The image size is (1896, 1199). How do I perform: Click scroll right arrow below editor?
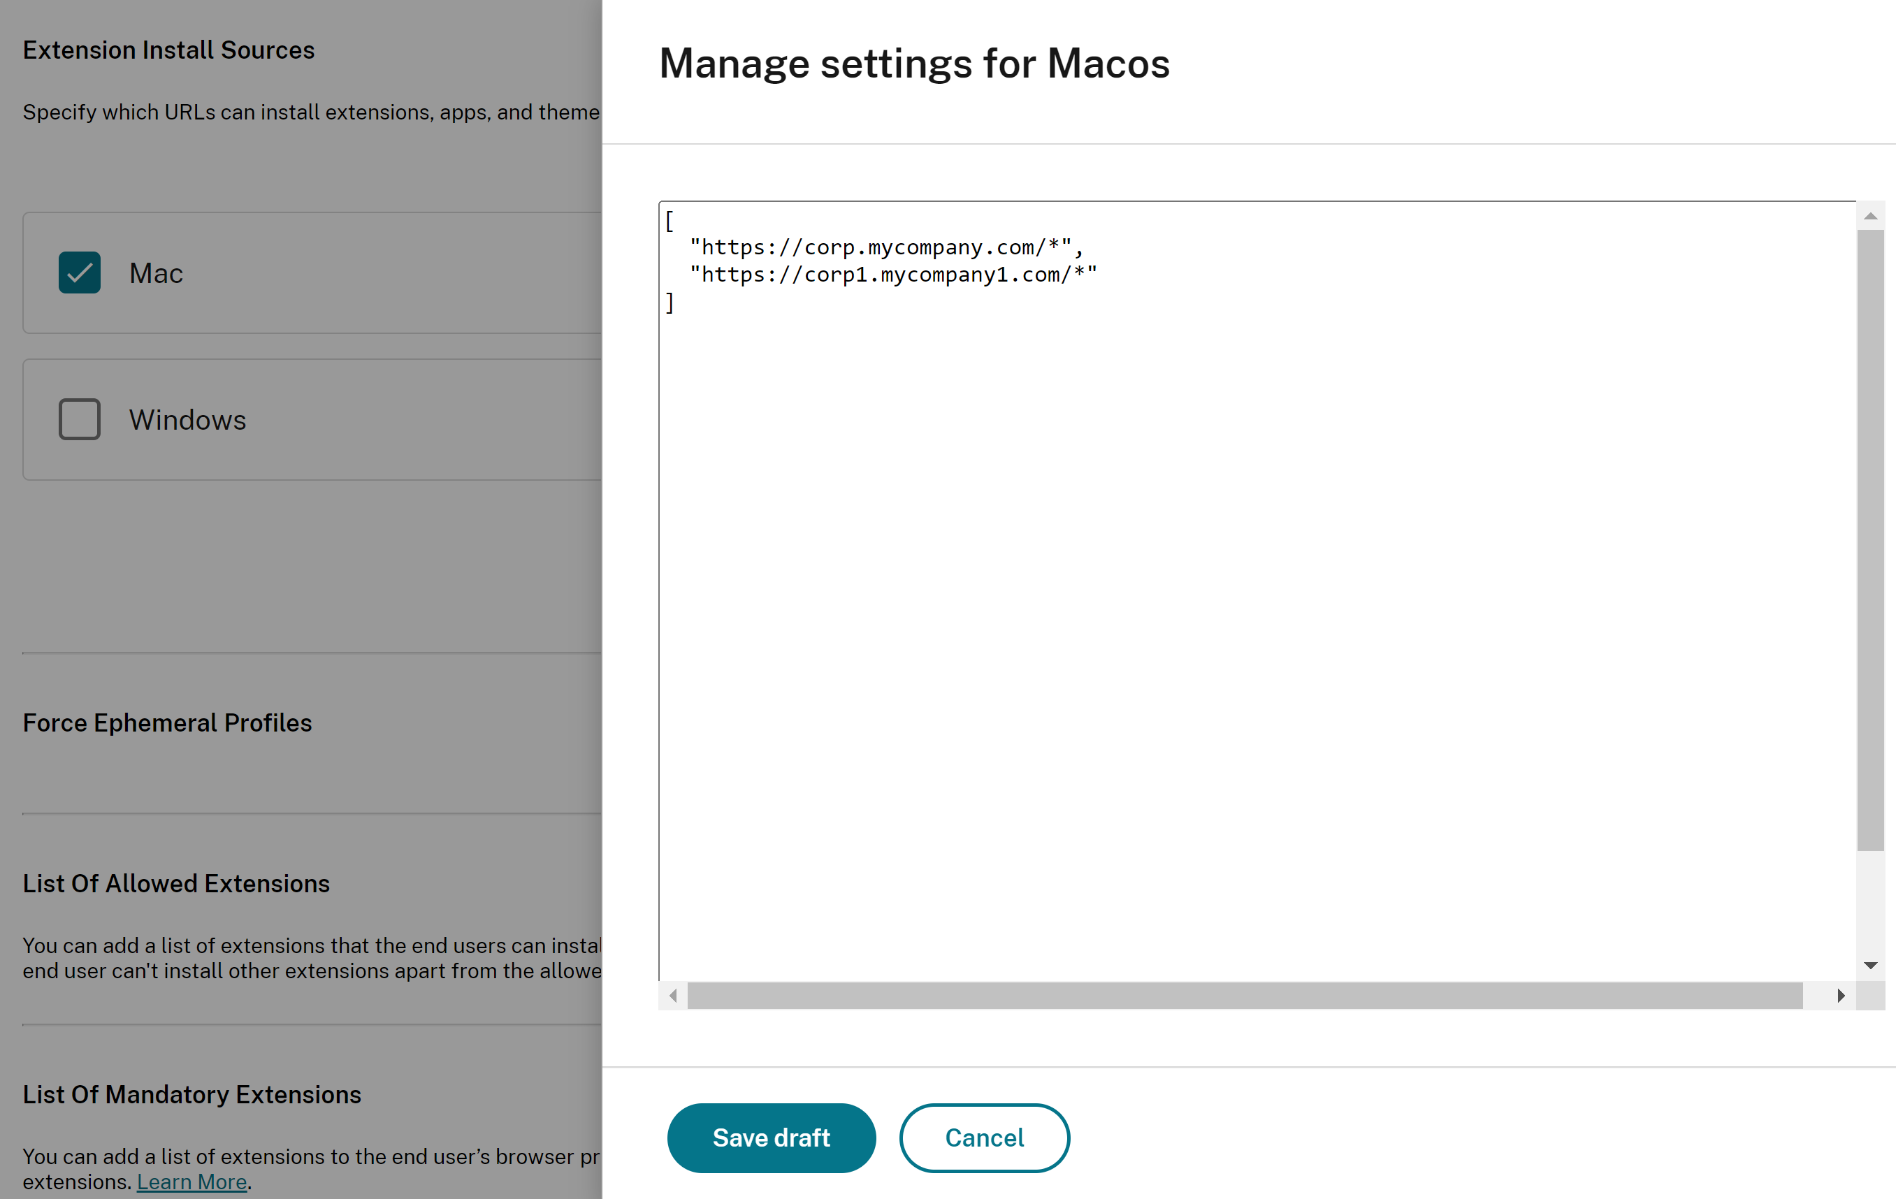pos(1841,996)
